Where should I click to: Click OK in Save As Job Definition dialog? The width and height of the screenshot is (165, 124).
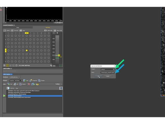point(98,76)
